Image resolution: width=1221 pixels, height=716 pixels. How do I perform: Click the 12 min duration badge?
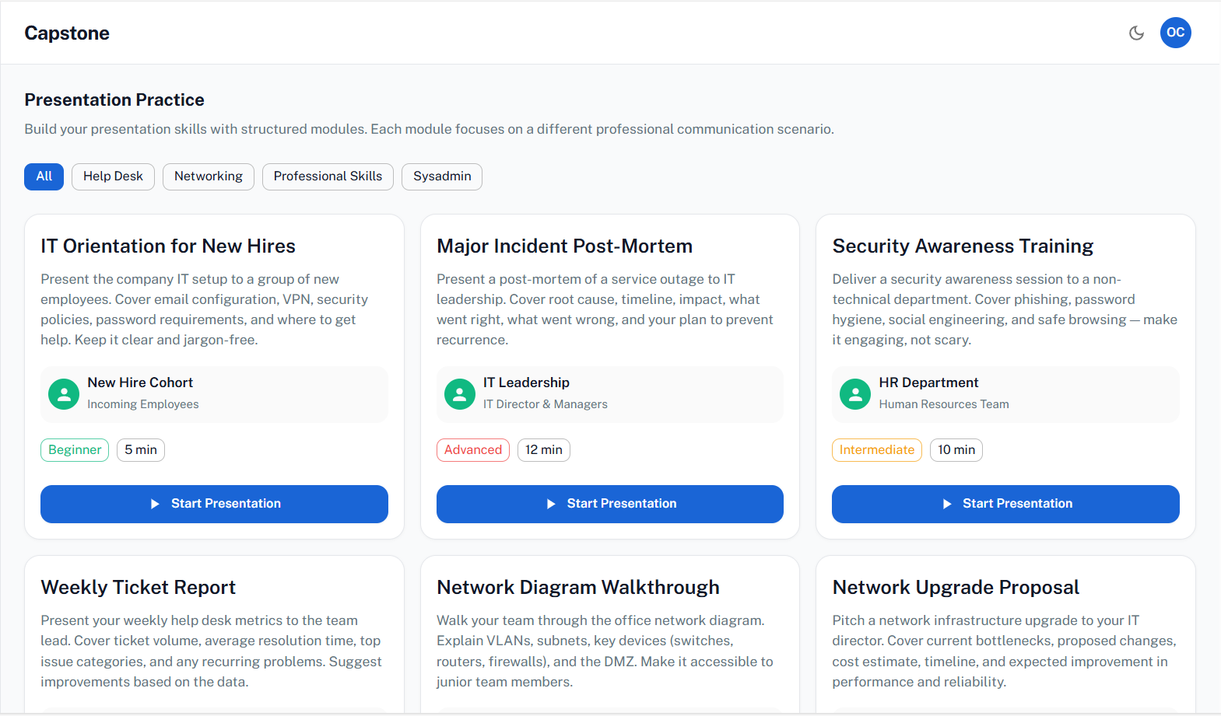click(544, 450)
